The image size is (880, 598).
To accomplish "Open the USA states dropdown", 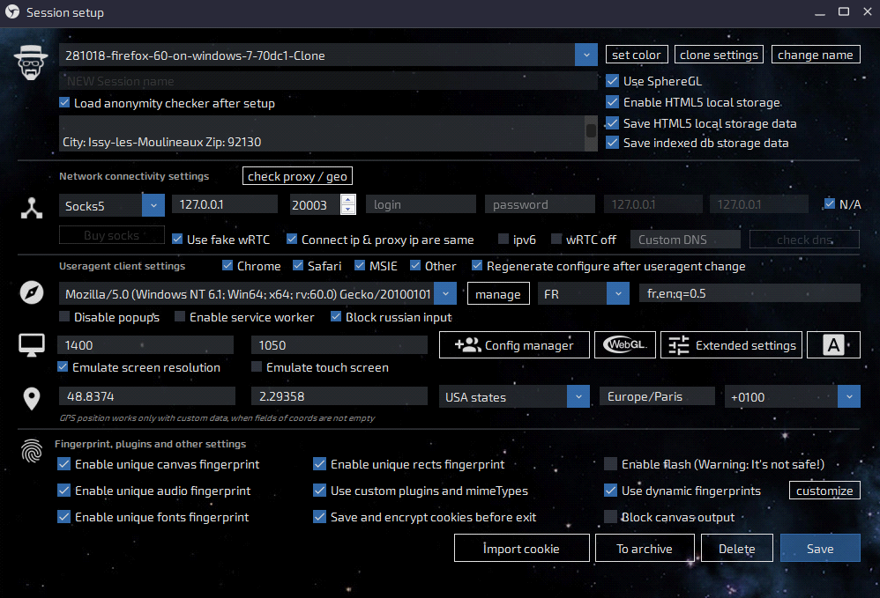I will tap(578, 397).
